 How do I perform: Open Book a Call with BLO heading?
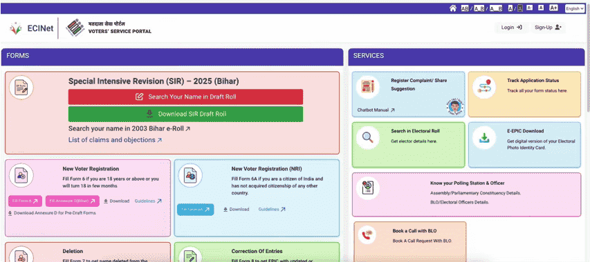click(414, 231)
